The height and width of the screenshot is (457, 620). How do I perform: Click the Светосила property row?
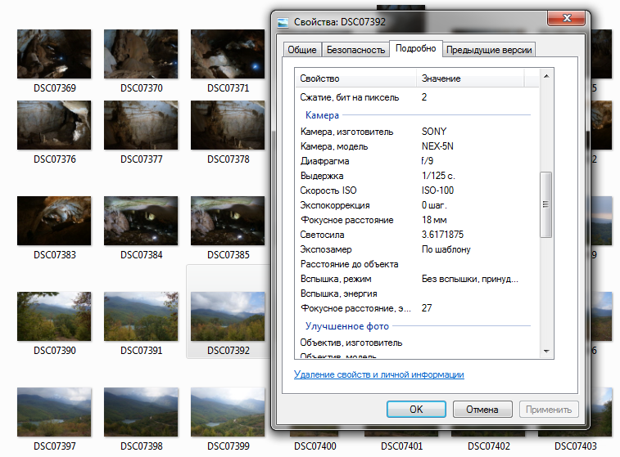417,235
